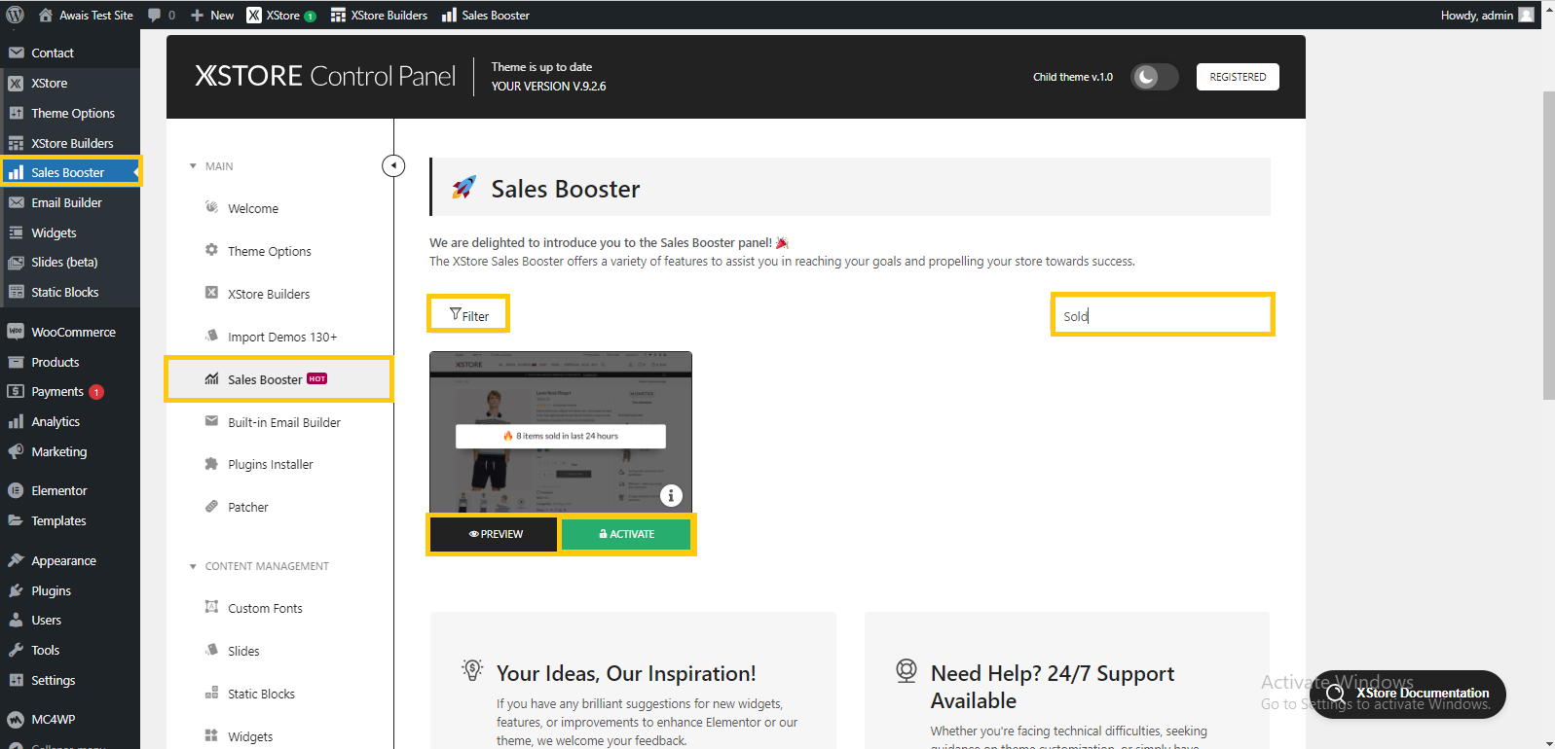
Task: Toggle dark mode switch in control panel header
Action: coord(1154,77)
